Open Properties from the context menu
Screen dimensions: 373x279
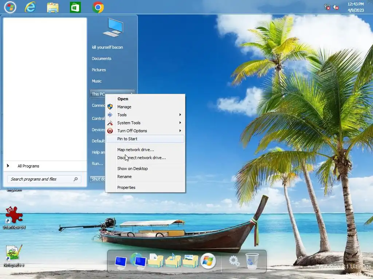click(x=145, y=188)
